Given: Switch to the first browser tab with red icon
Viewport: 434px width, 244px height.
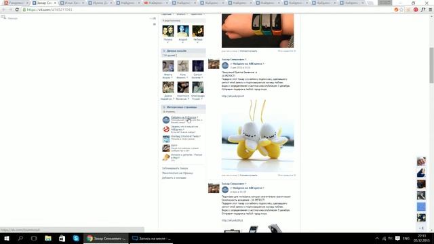Looking at the screenshot, I should (x=16, y=3).
